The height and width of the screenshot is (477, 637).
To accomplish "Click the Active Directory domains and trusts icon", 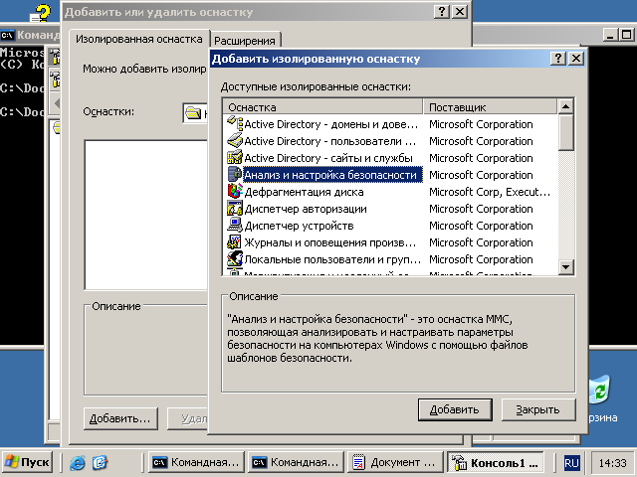I will 235,123.
